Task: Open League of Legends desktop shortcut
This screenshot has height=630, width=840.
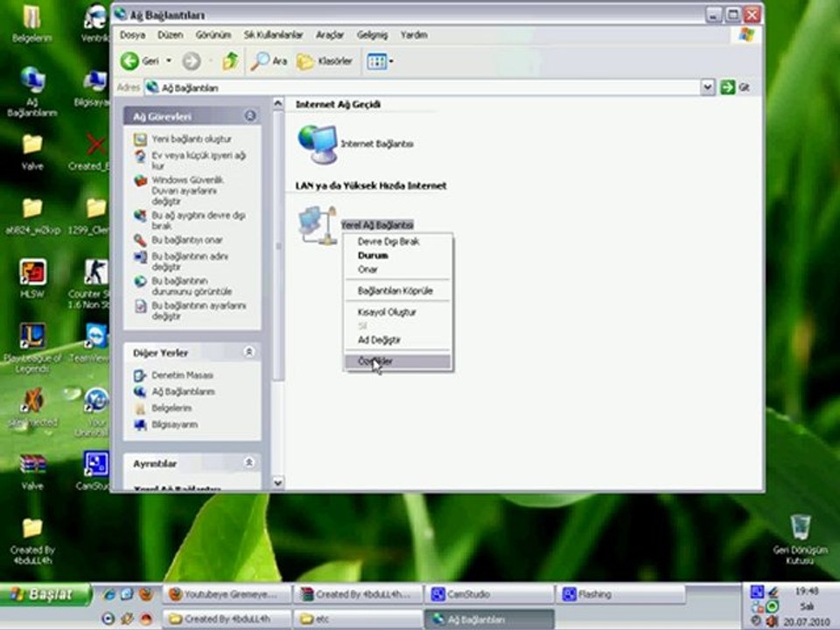Action: point(32,348)
